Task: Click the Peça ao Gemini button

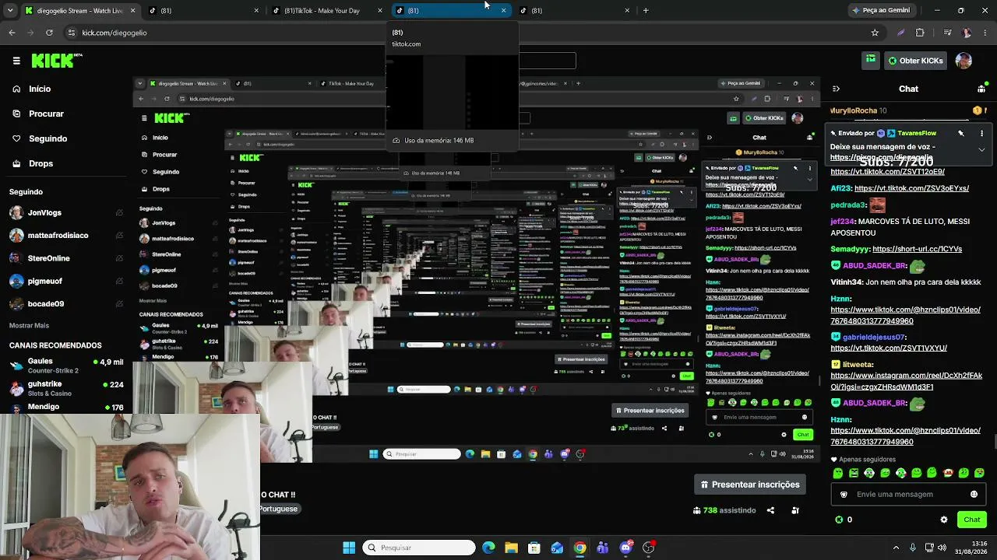Action: pyautogui.click(x=881, y=11)
